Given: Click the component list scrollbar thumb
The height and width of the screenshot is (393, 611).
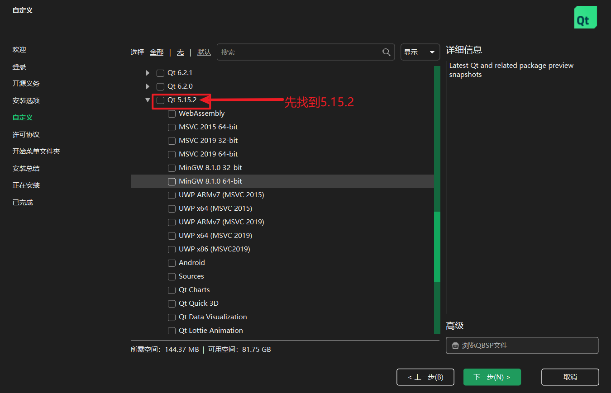Looking at the screenshot, I should pos(437,247).
